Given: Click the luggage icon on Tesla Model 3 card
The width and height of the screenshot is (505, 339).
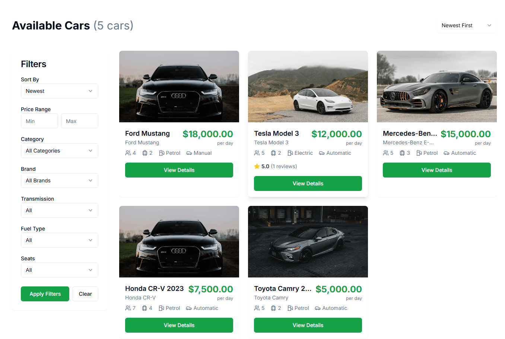Looking at the screenshot, I should coord(272,153).
